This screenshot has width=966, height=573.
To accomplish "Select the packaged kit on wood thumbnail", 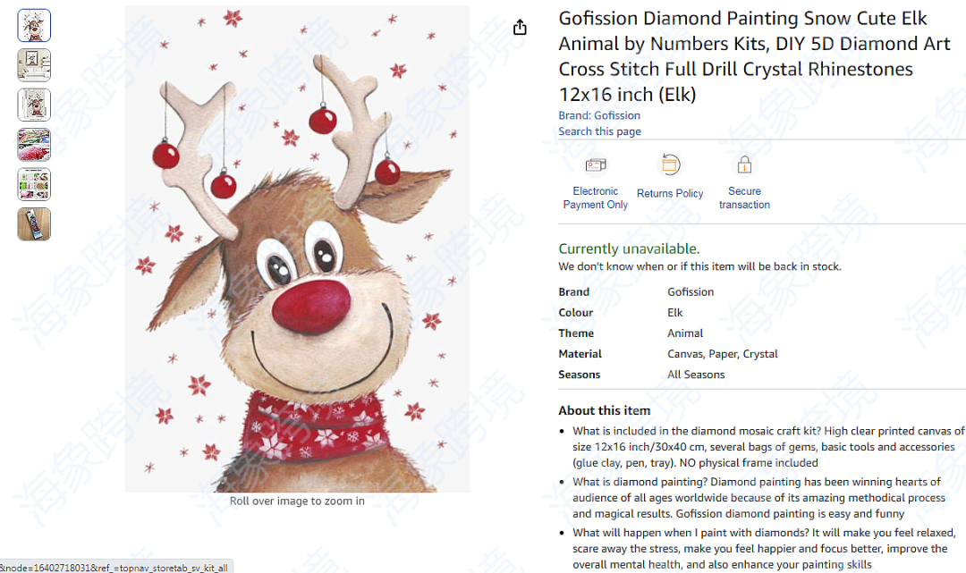I will click(x=34, y=224).
